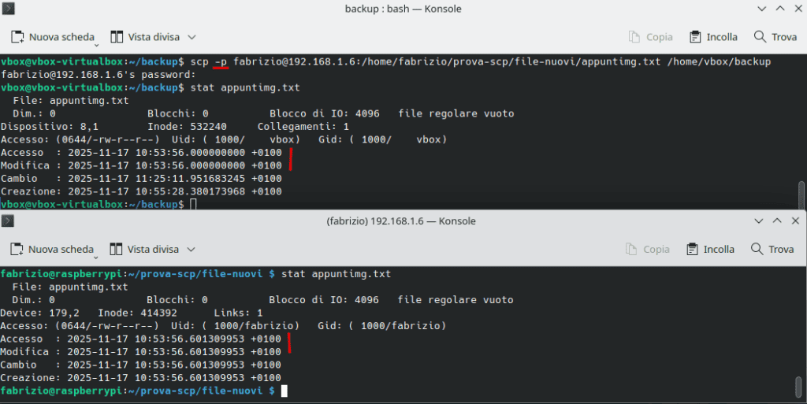The image size is (807, 404).
Task: Focus the raspberrypi terminal prompt cursor
Action: [x=284, y=391]
